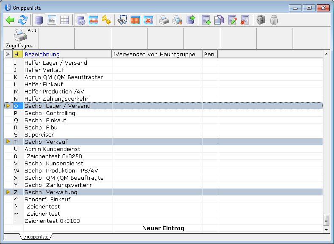Select the Supervisor row
Image resolution: width=334 pixels, height=244 pixels.
[39, 134]
